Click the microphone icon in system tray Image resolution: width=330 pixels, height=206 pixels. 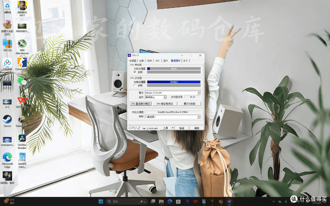(x=286, y=201)
